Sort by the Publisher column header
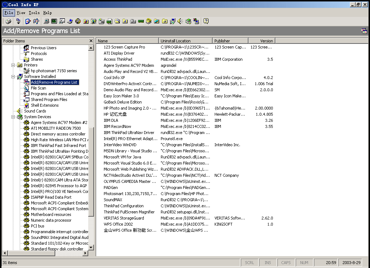 click(230, 41)
